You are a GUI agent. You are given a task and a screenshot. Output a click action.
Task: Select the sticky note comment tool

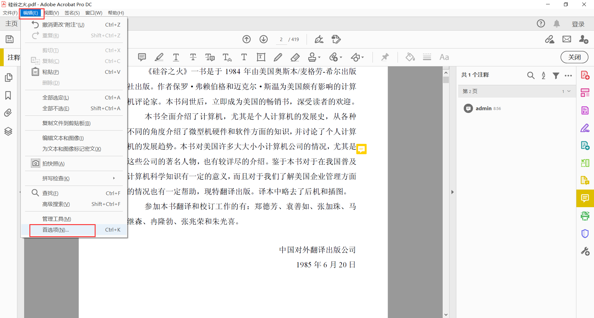tap(142, 57)
